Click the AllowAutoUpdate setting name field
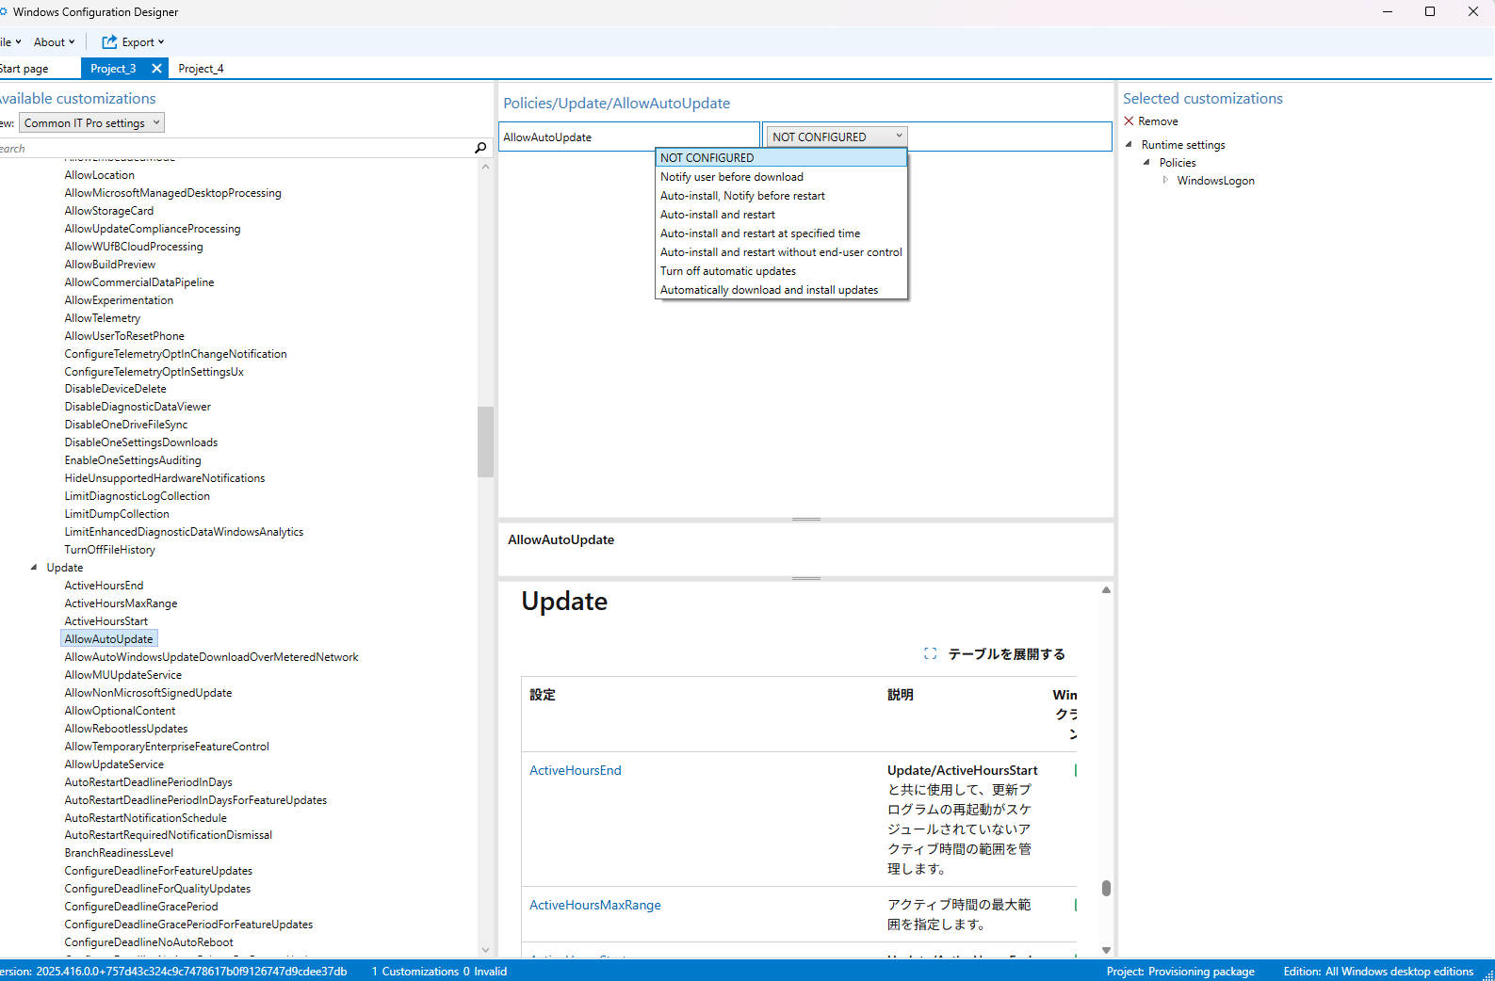The width and height of the screenshot is (1495, 981). pos(628,137)
